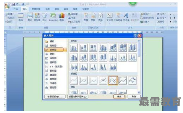Choose 3-D line chart thumbnail
183x113 pixels.
coord(132,80)
